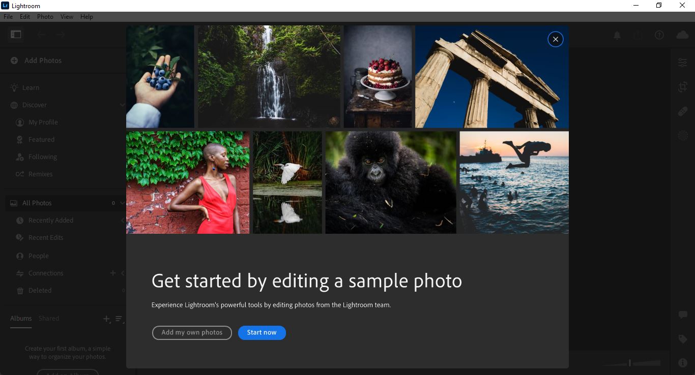Select the Crop and Rotate tool
Viewport: 695px width, 375px height.
coord(682,87)
